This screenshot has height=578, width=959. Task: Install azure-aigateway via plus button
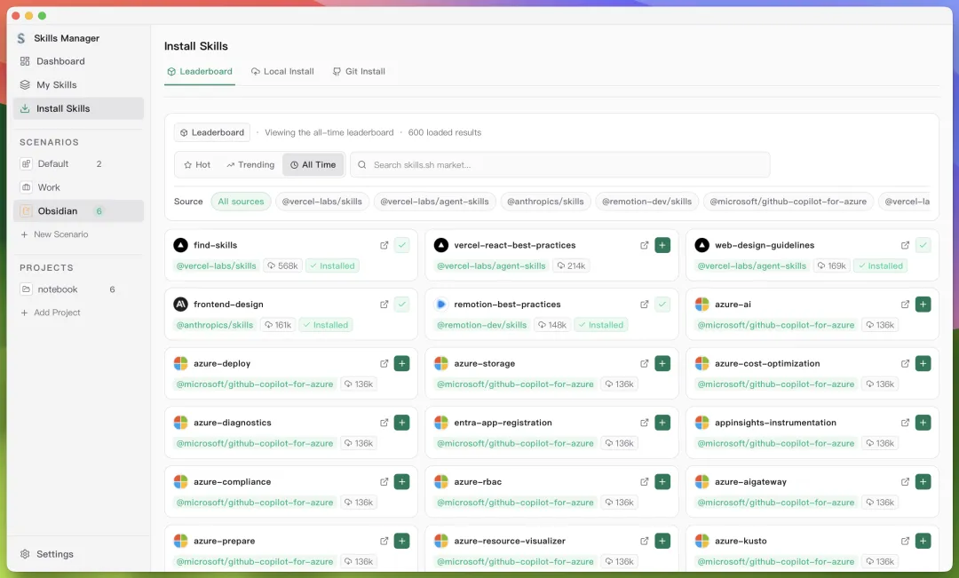(x=923, y=482)
